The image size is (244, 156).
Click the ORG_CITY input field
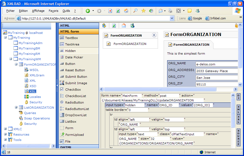pos(216,78)
